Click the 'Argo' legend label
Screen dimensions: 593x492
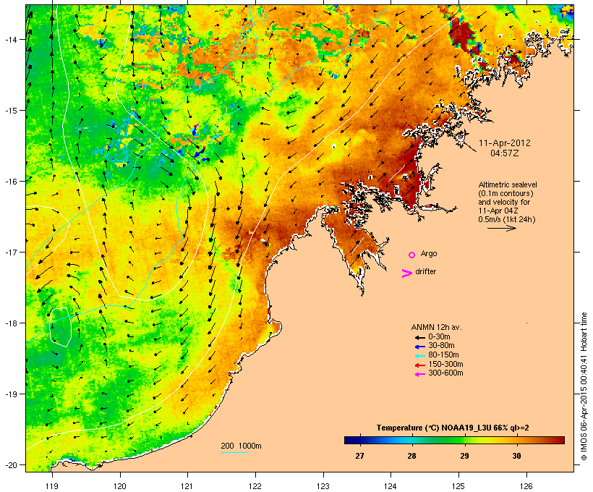pyautogui.click(x=429, y=254)
